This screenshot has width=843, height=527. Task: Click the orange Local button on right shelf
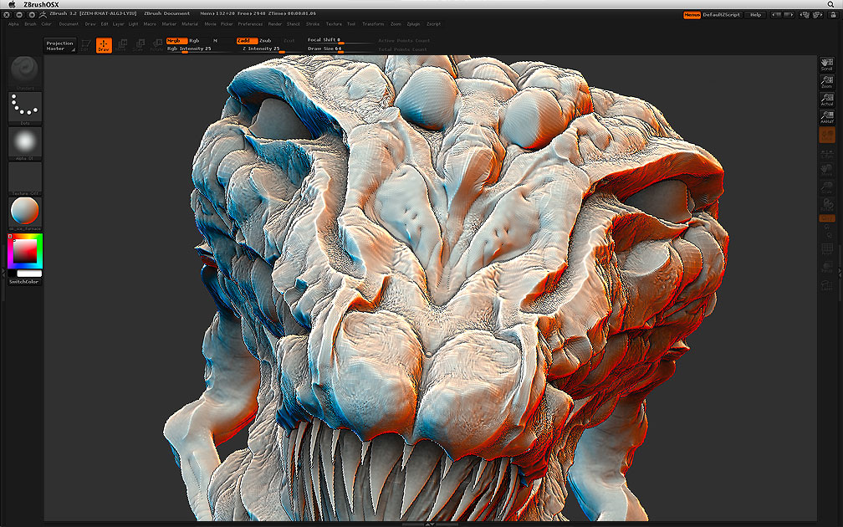pos(827,135)
